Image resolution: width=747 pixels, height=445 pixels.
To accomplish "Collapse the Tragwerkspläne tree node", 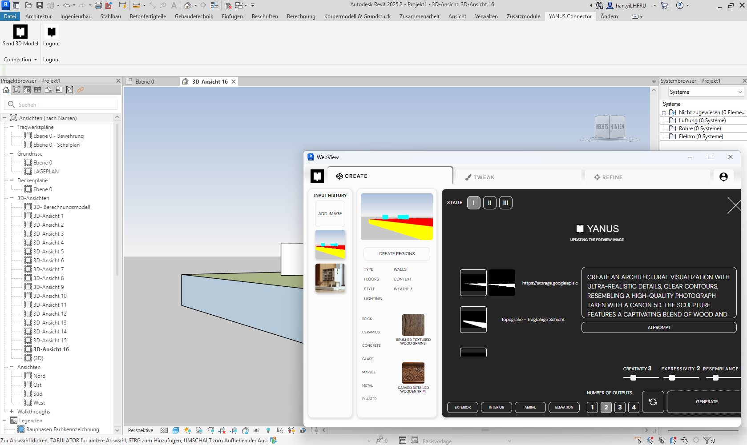I will tap(12, 127).
